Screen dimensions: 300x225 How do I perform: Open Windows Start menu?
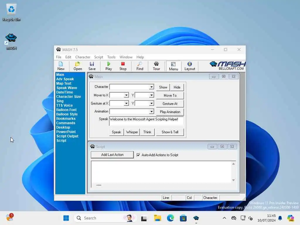point(66,218)
